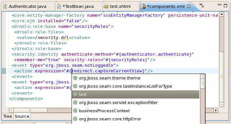Screen dimensions: 231x124
Task: Click the sssEntityManagerFactory attribute value
Action: point(133,15)
